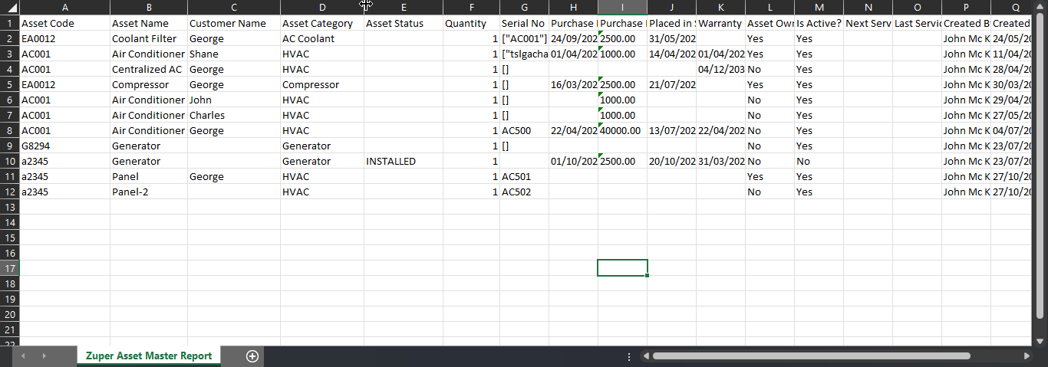Screen dimensions: 1048x367
Task: Select column I header
Action: coord(622,7)
